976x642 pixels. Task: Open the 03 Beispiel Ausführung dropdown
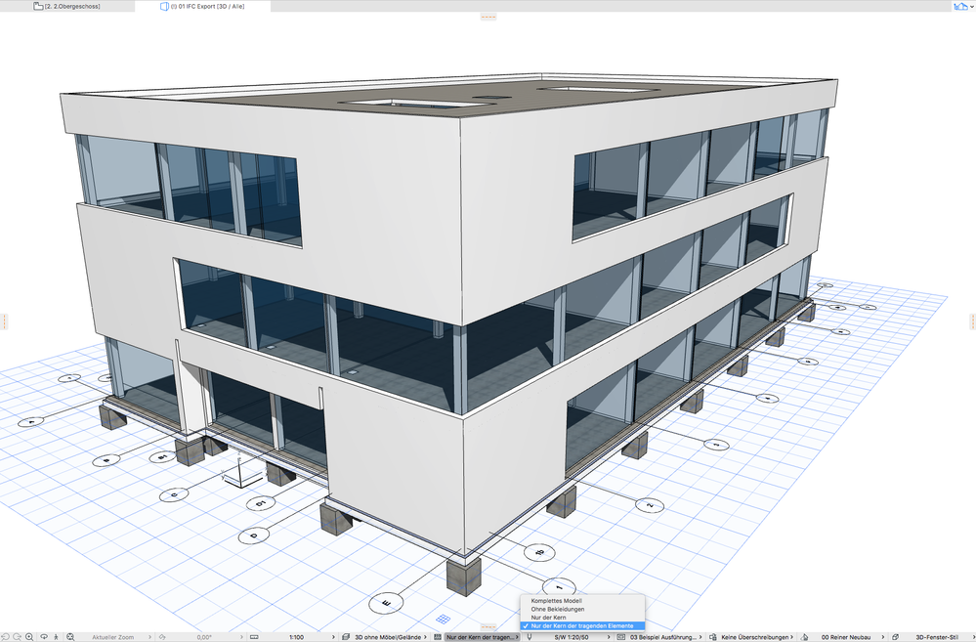(666, 637)
